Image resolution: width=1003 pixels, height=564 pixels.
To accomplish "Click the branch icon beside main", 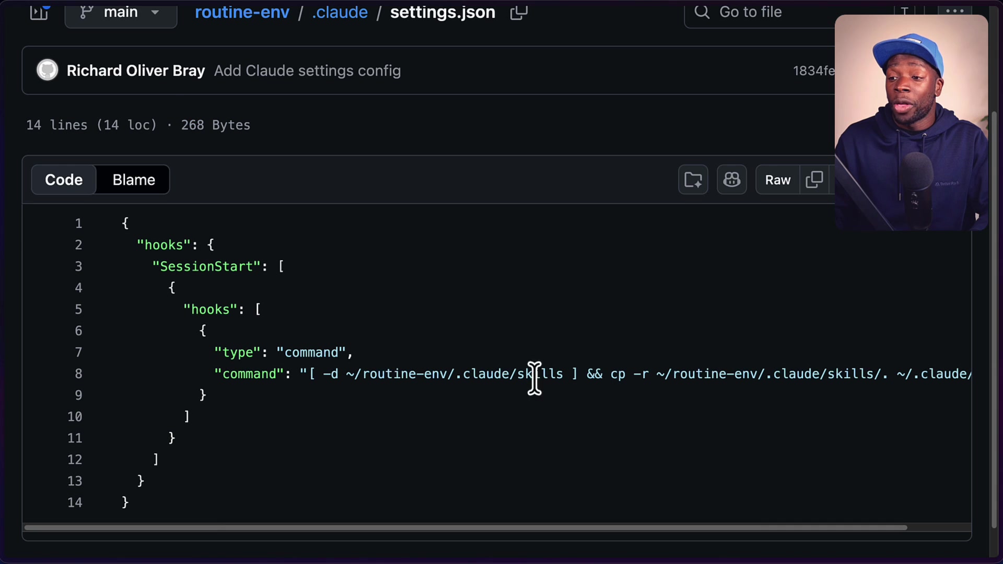I will tap(85, 11).
